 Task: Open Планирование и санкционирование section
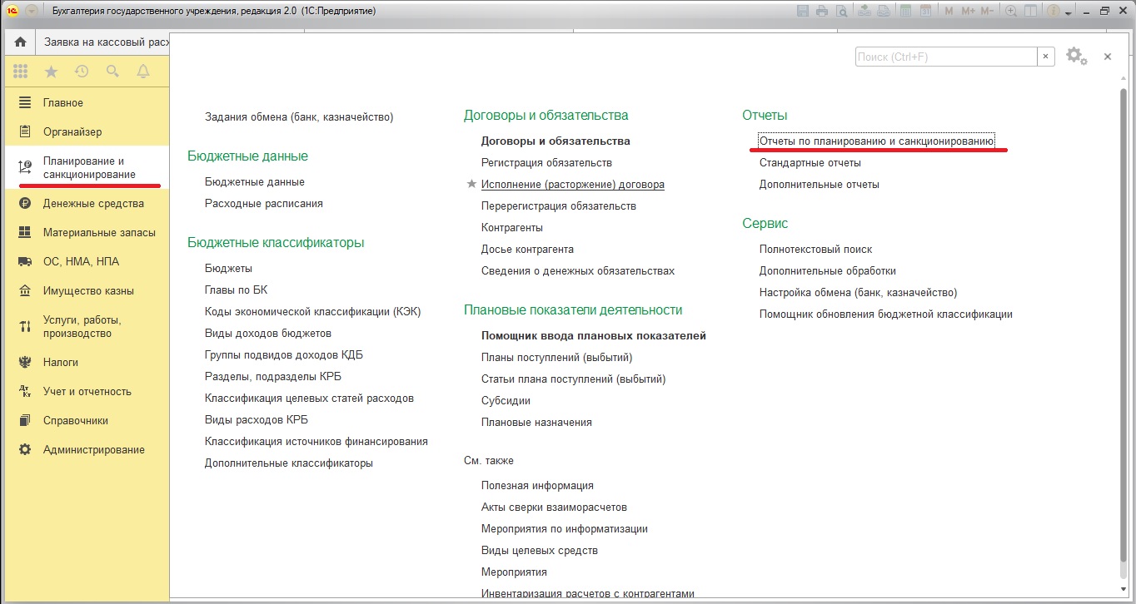pos(85,168)
